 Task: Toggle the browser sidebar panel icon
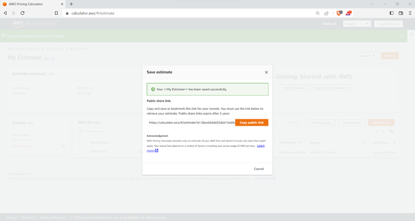[391, 13]
